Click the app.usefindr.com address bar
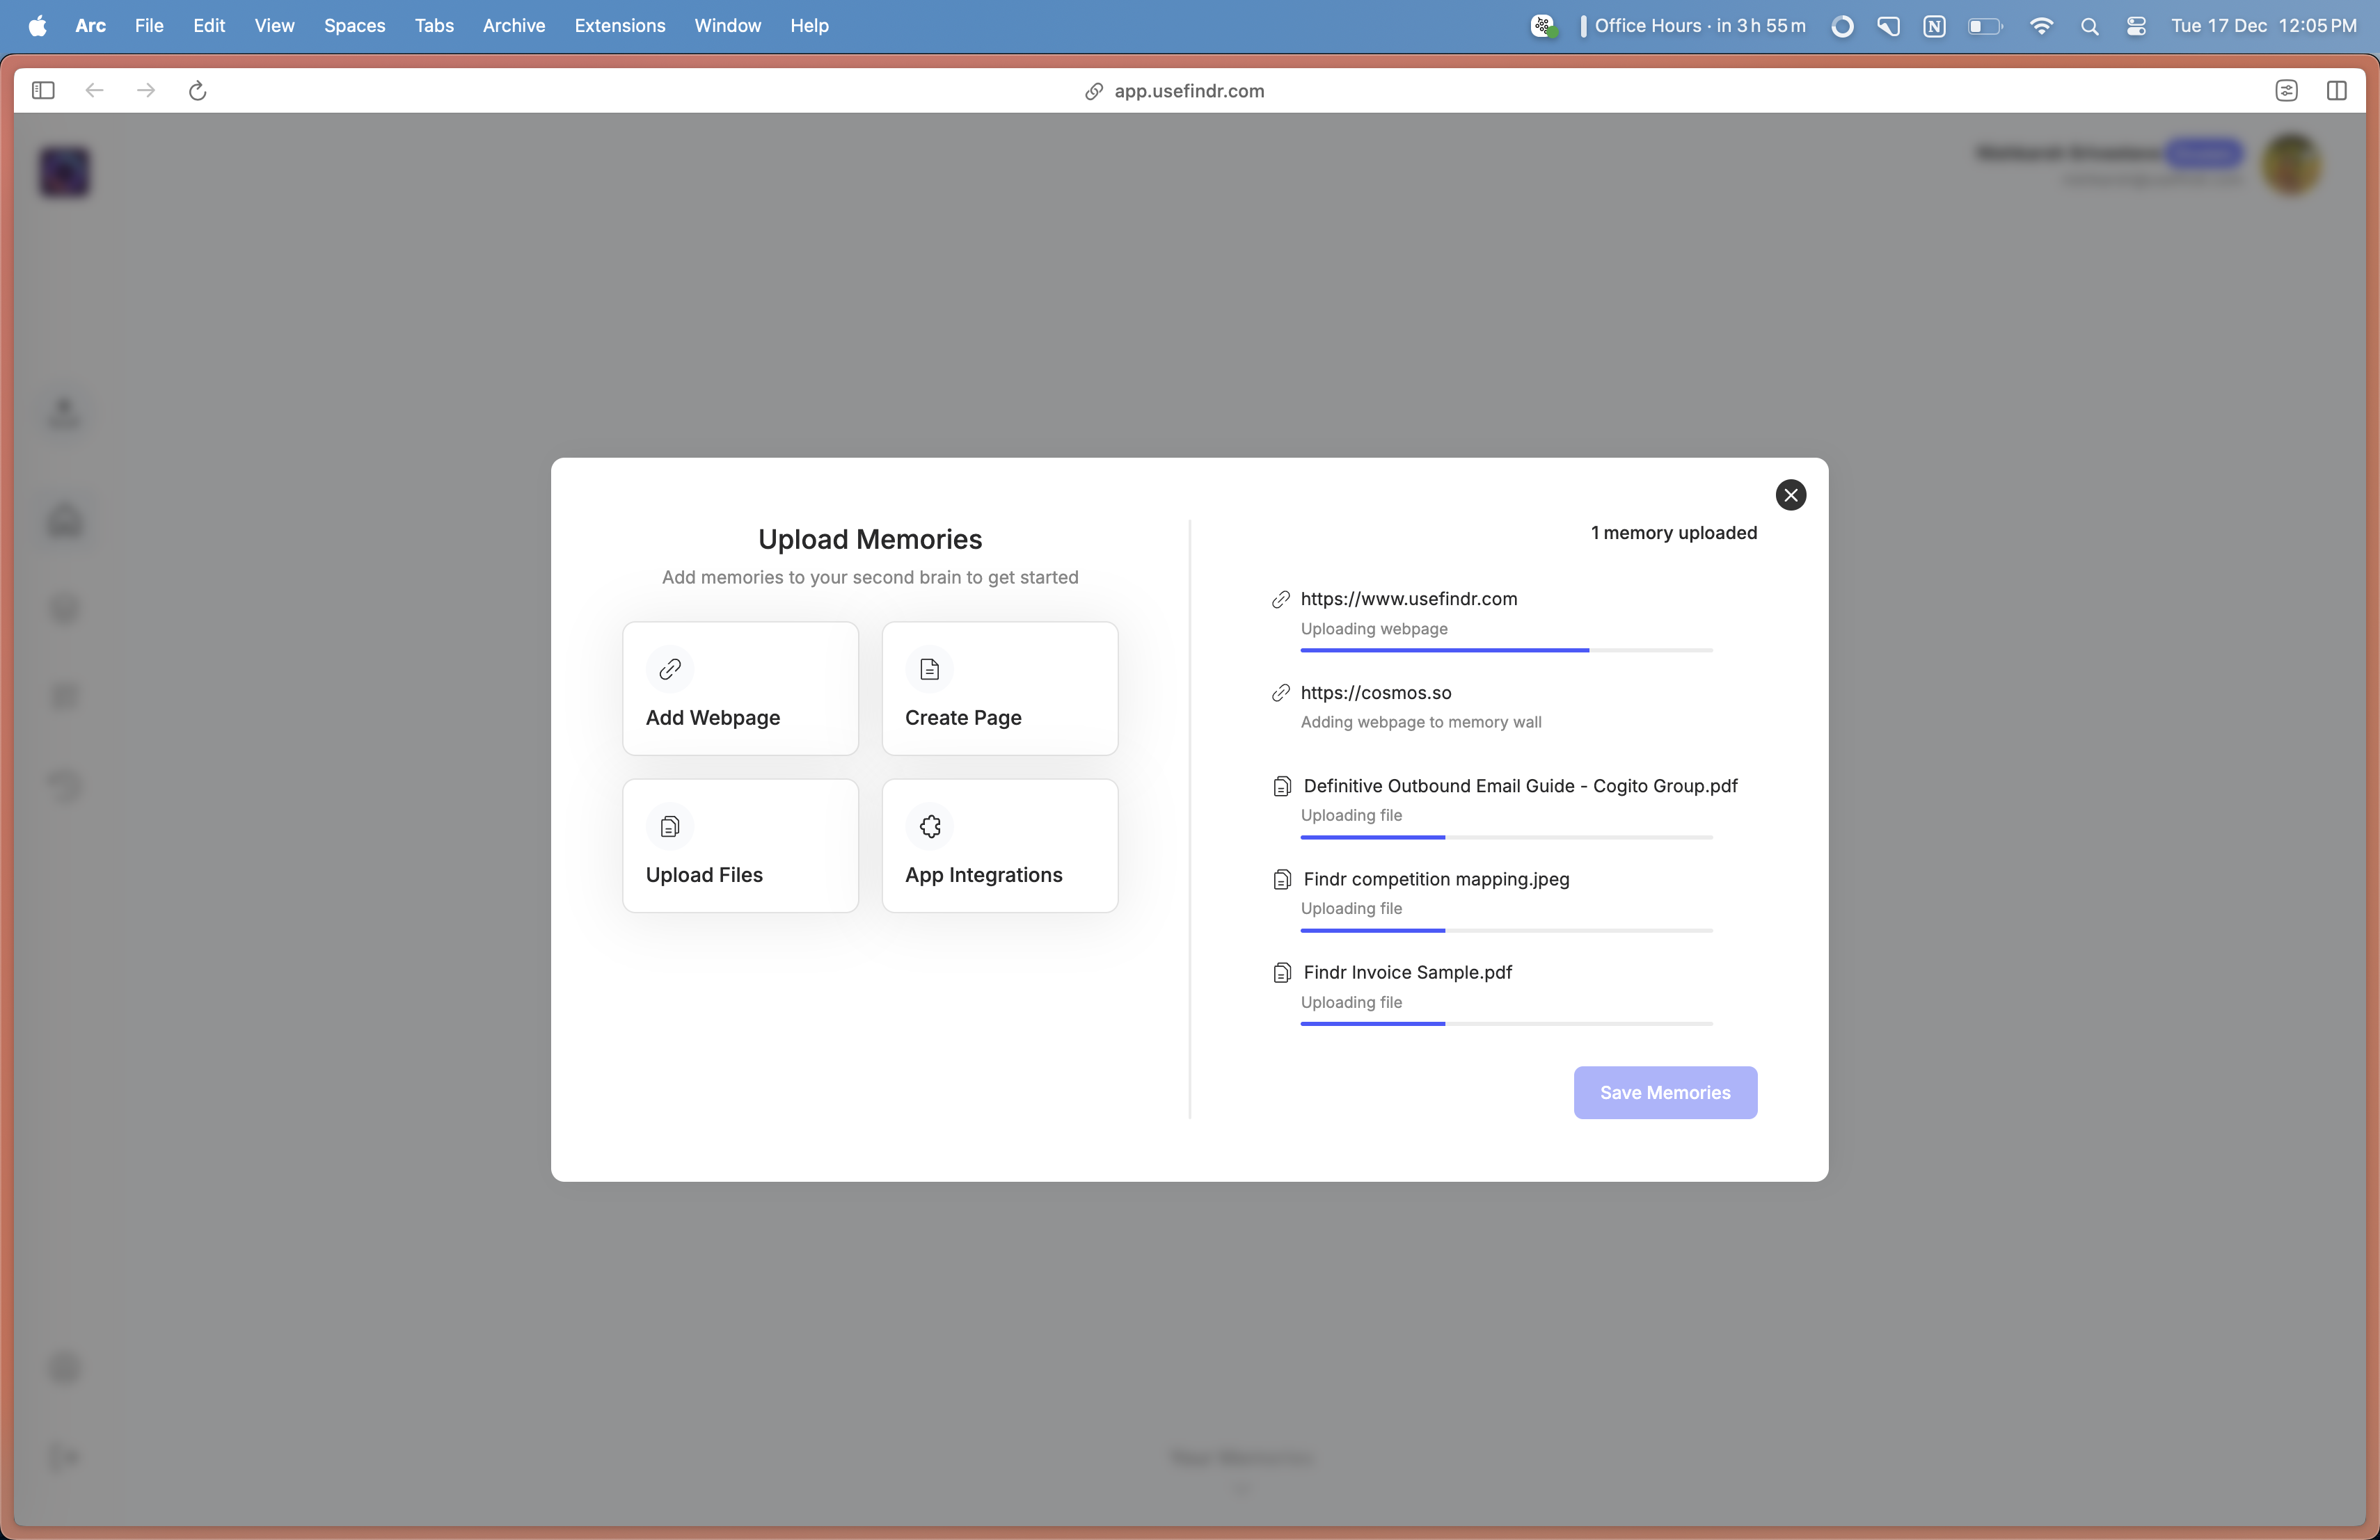 pyautogui.click(x=1175, y=91)
